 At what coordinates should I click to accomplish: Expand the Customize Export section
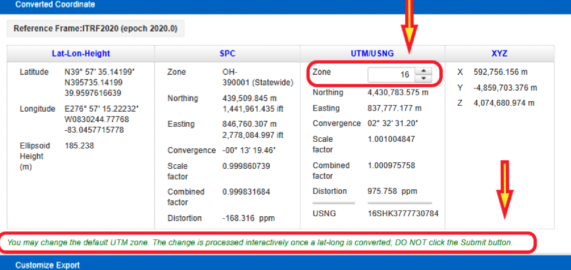[47, 265]
